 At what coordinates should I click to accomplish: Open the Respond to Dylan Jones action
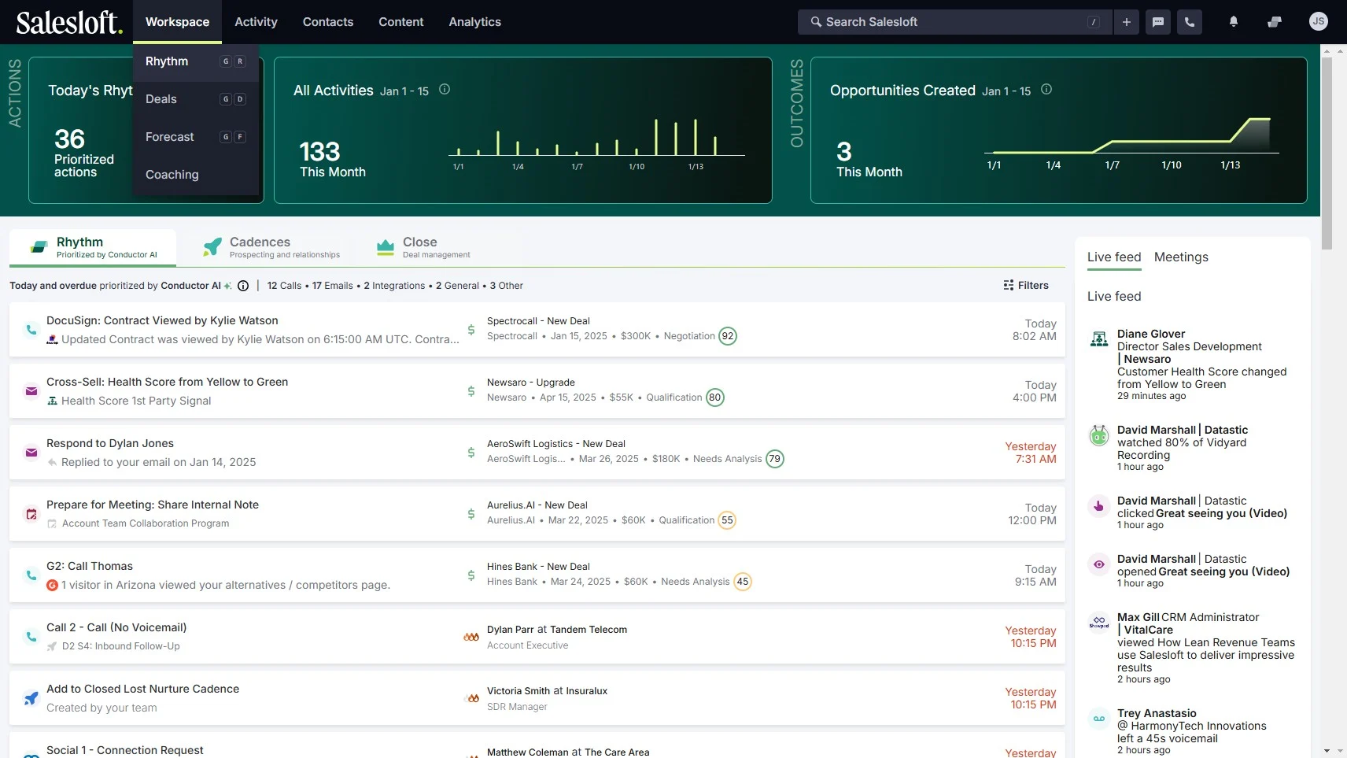(x=110, y=444)
